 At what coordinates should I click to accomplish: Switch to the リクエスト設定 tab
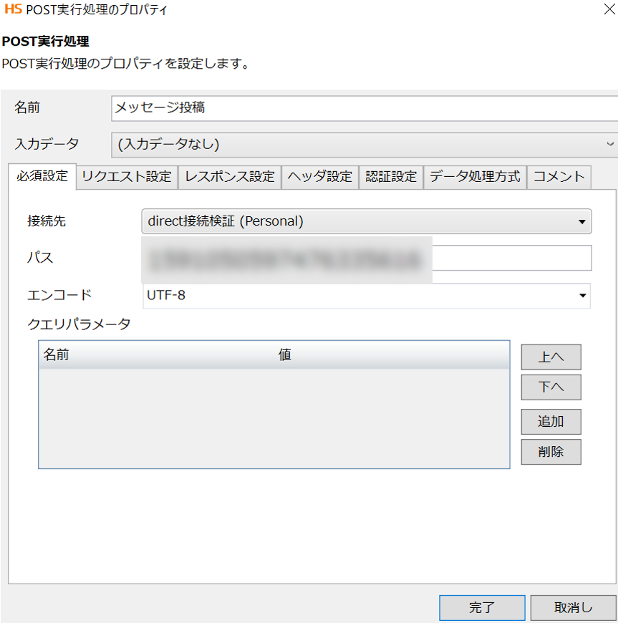coord(127,177)
